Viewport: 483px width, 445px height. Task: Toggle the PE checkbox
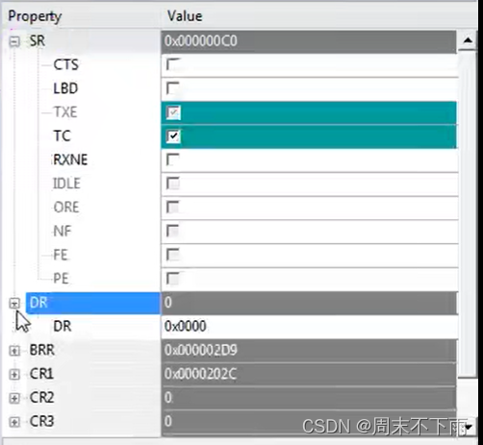click(173, 279)
